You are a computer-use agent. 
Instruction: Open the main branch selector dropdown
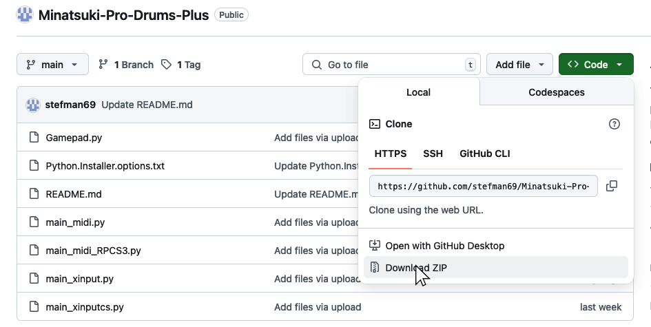tap(53, 64)
